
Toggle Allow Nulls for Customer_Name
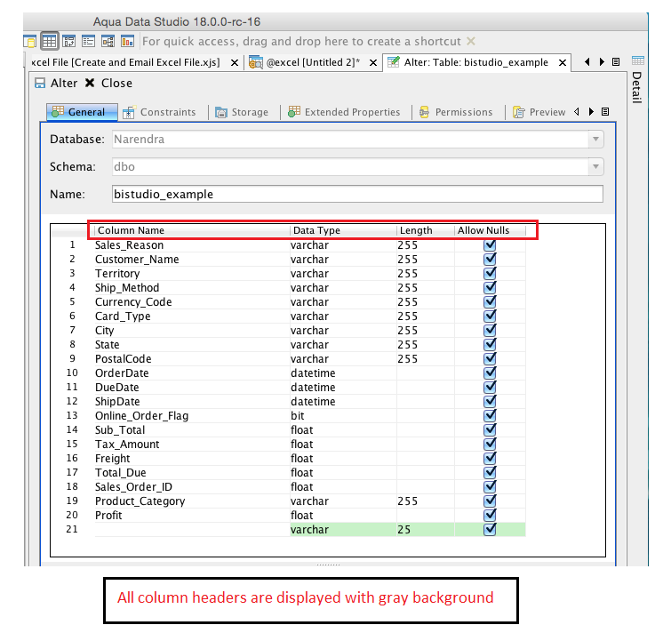pos(490,259)
